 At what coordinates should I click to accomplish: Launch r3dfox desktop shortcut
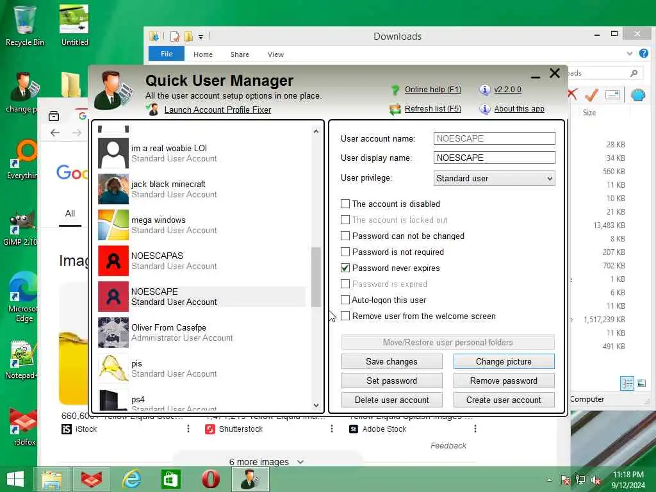click(x=23, y=426)
